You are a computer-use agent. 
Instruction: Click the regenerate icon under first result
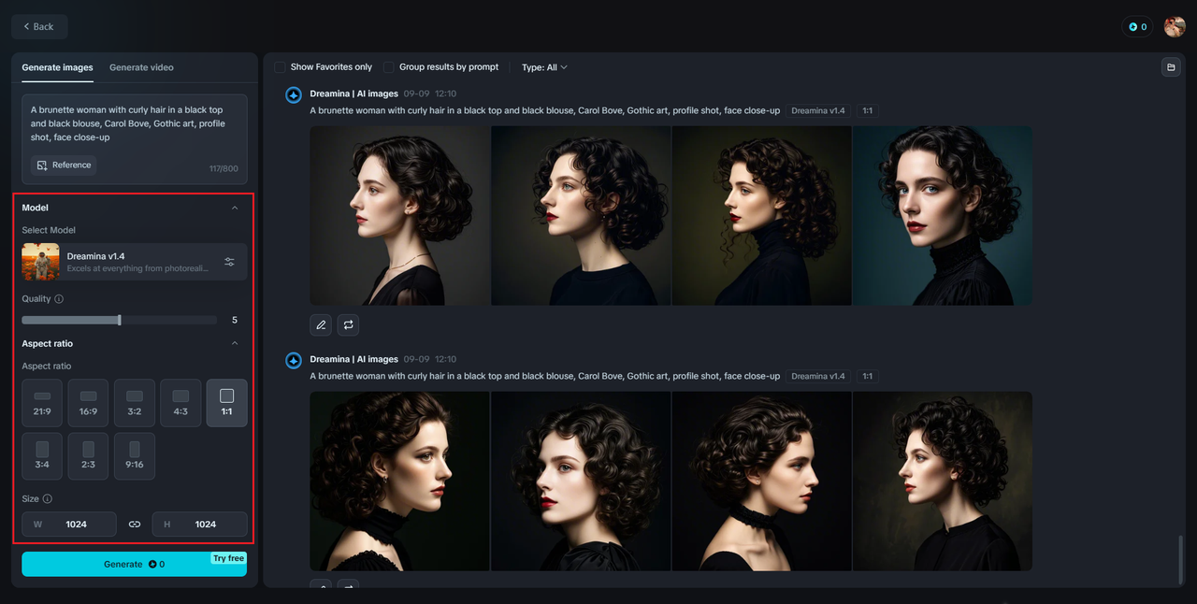(348, 324)
